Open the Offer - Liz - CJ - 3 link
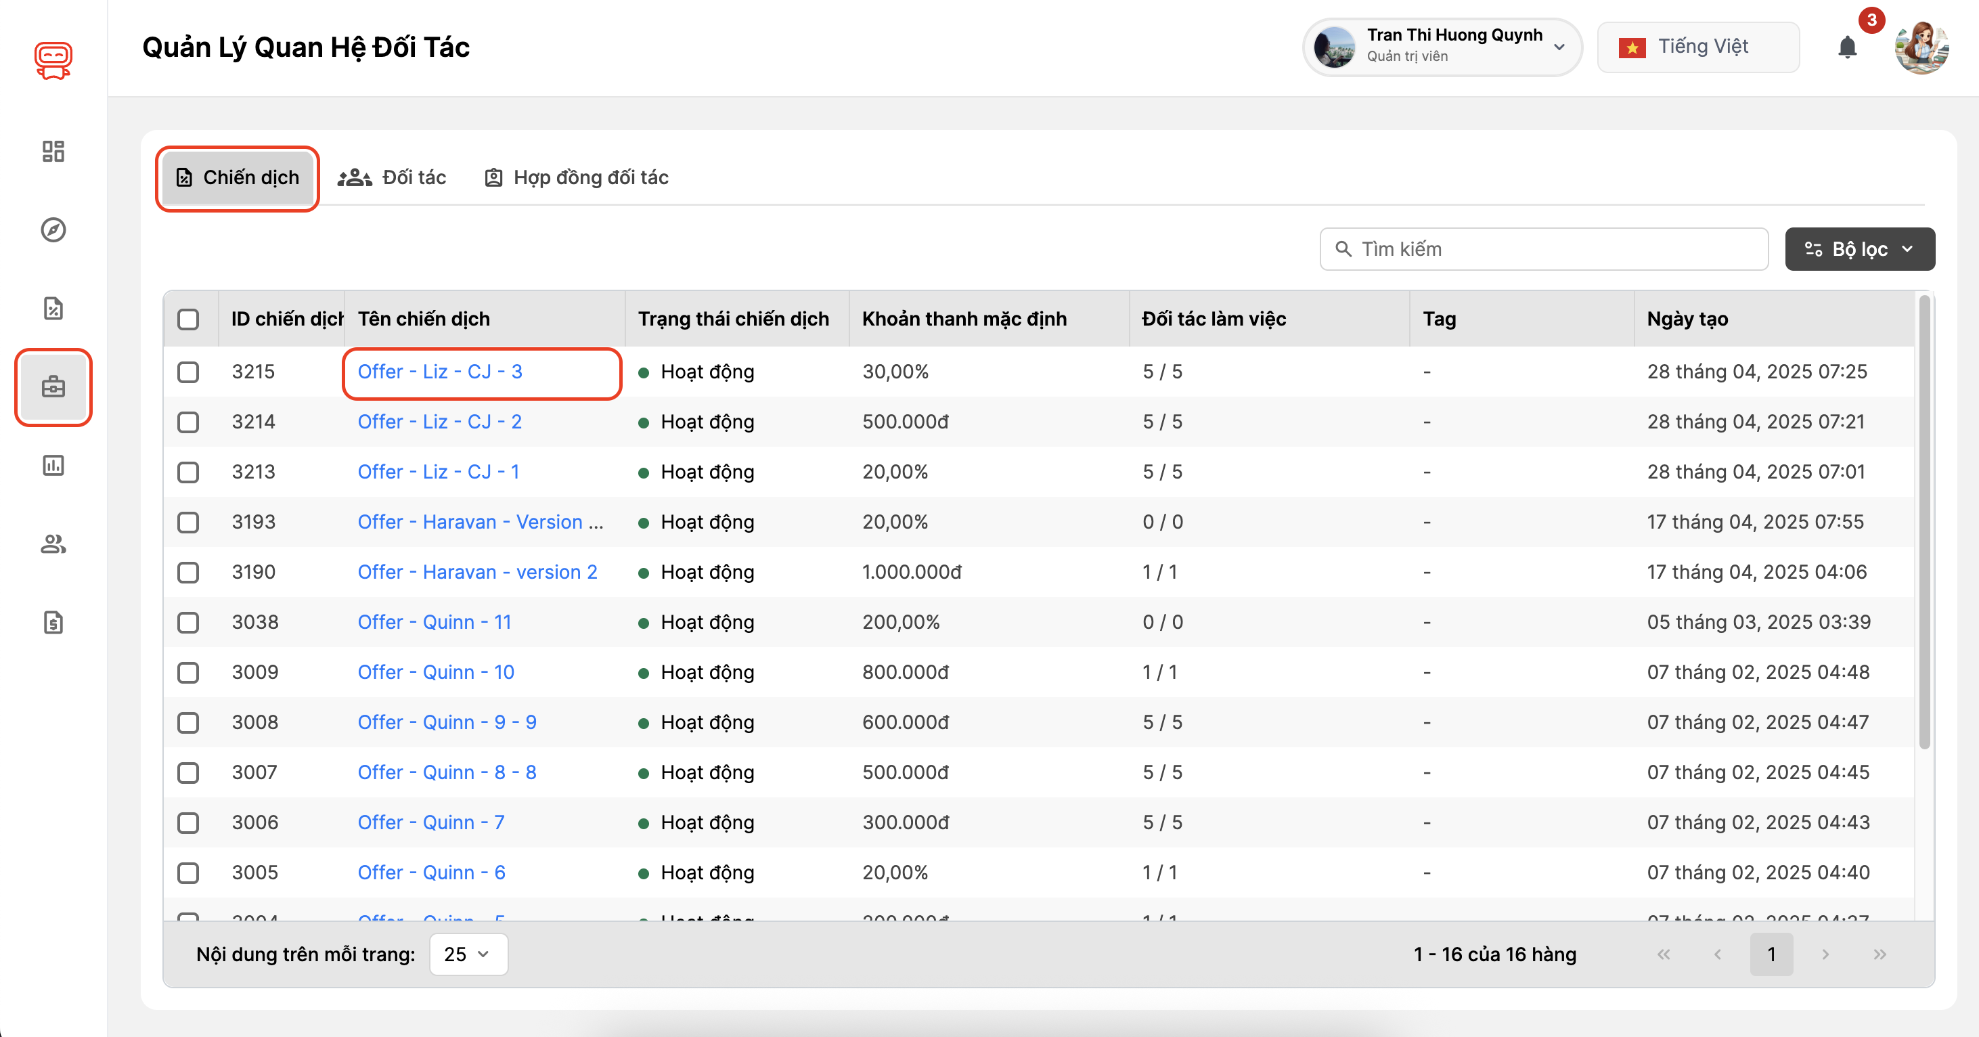This screenshot has height=1037, width=1979. point(439,372)
